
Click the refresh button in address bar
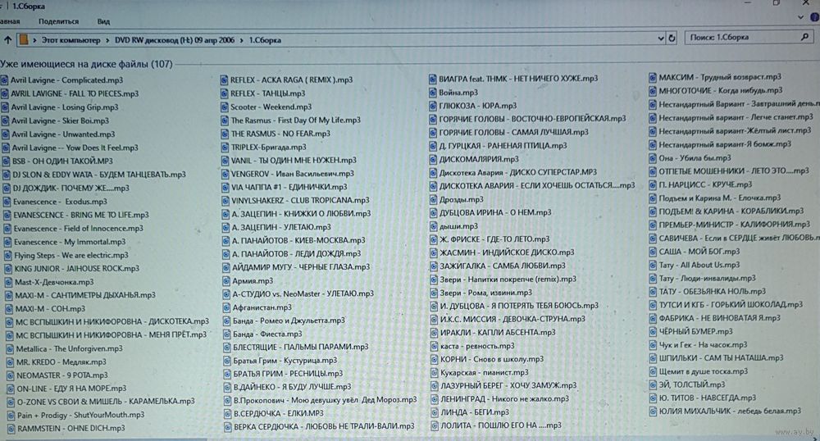tap(672, 38)
